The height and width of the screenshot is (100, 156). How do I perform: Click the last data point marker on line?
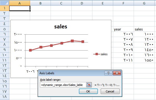pyautogui.click(x=83, y=42)
